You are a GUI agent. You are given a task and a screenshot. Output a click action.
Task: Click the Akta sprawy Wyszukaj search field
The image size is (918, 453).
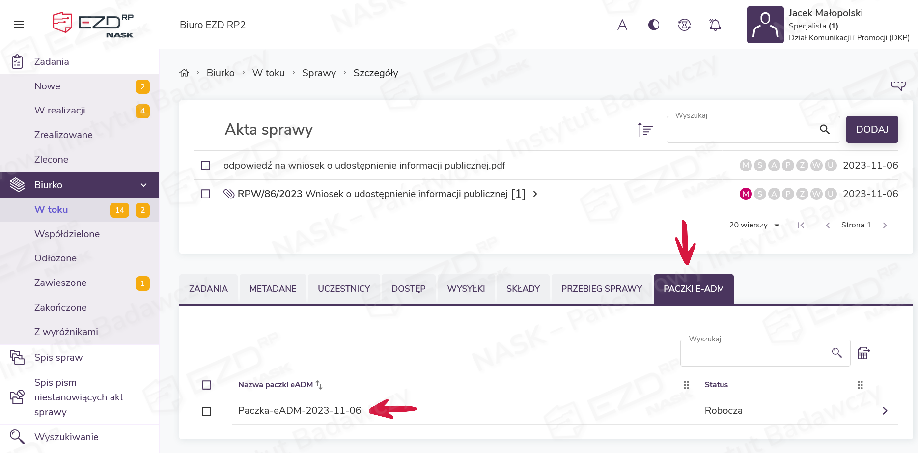[x=742, y=130]
